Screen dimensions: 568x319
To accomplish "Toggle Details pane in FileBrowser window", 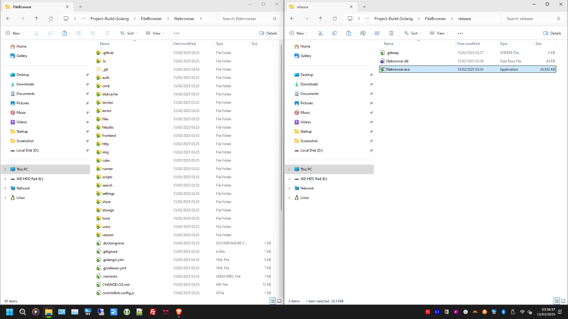I will pyautogui.click(x=268, y=33).
